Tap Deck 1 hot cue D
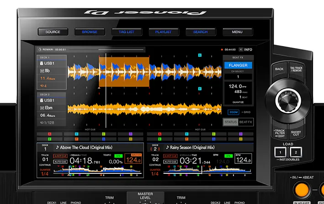The width and height of the screenshot is (324, 204). 130,134
